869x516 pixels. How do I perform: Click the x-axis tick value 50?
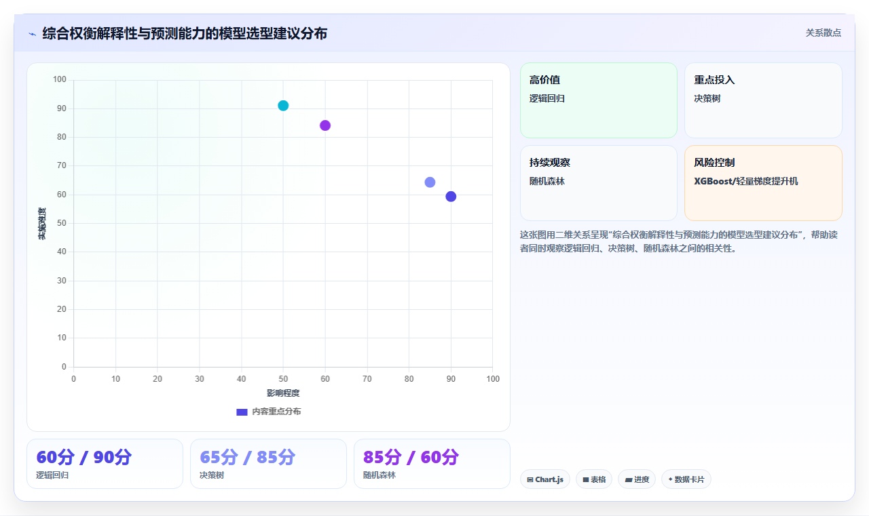coord(283,379)
